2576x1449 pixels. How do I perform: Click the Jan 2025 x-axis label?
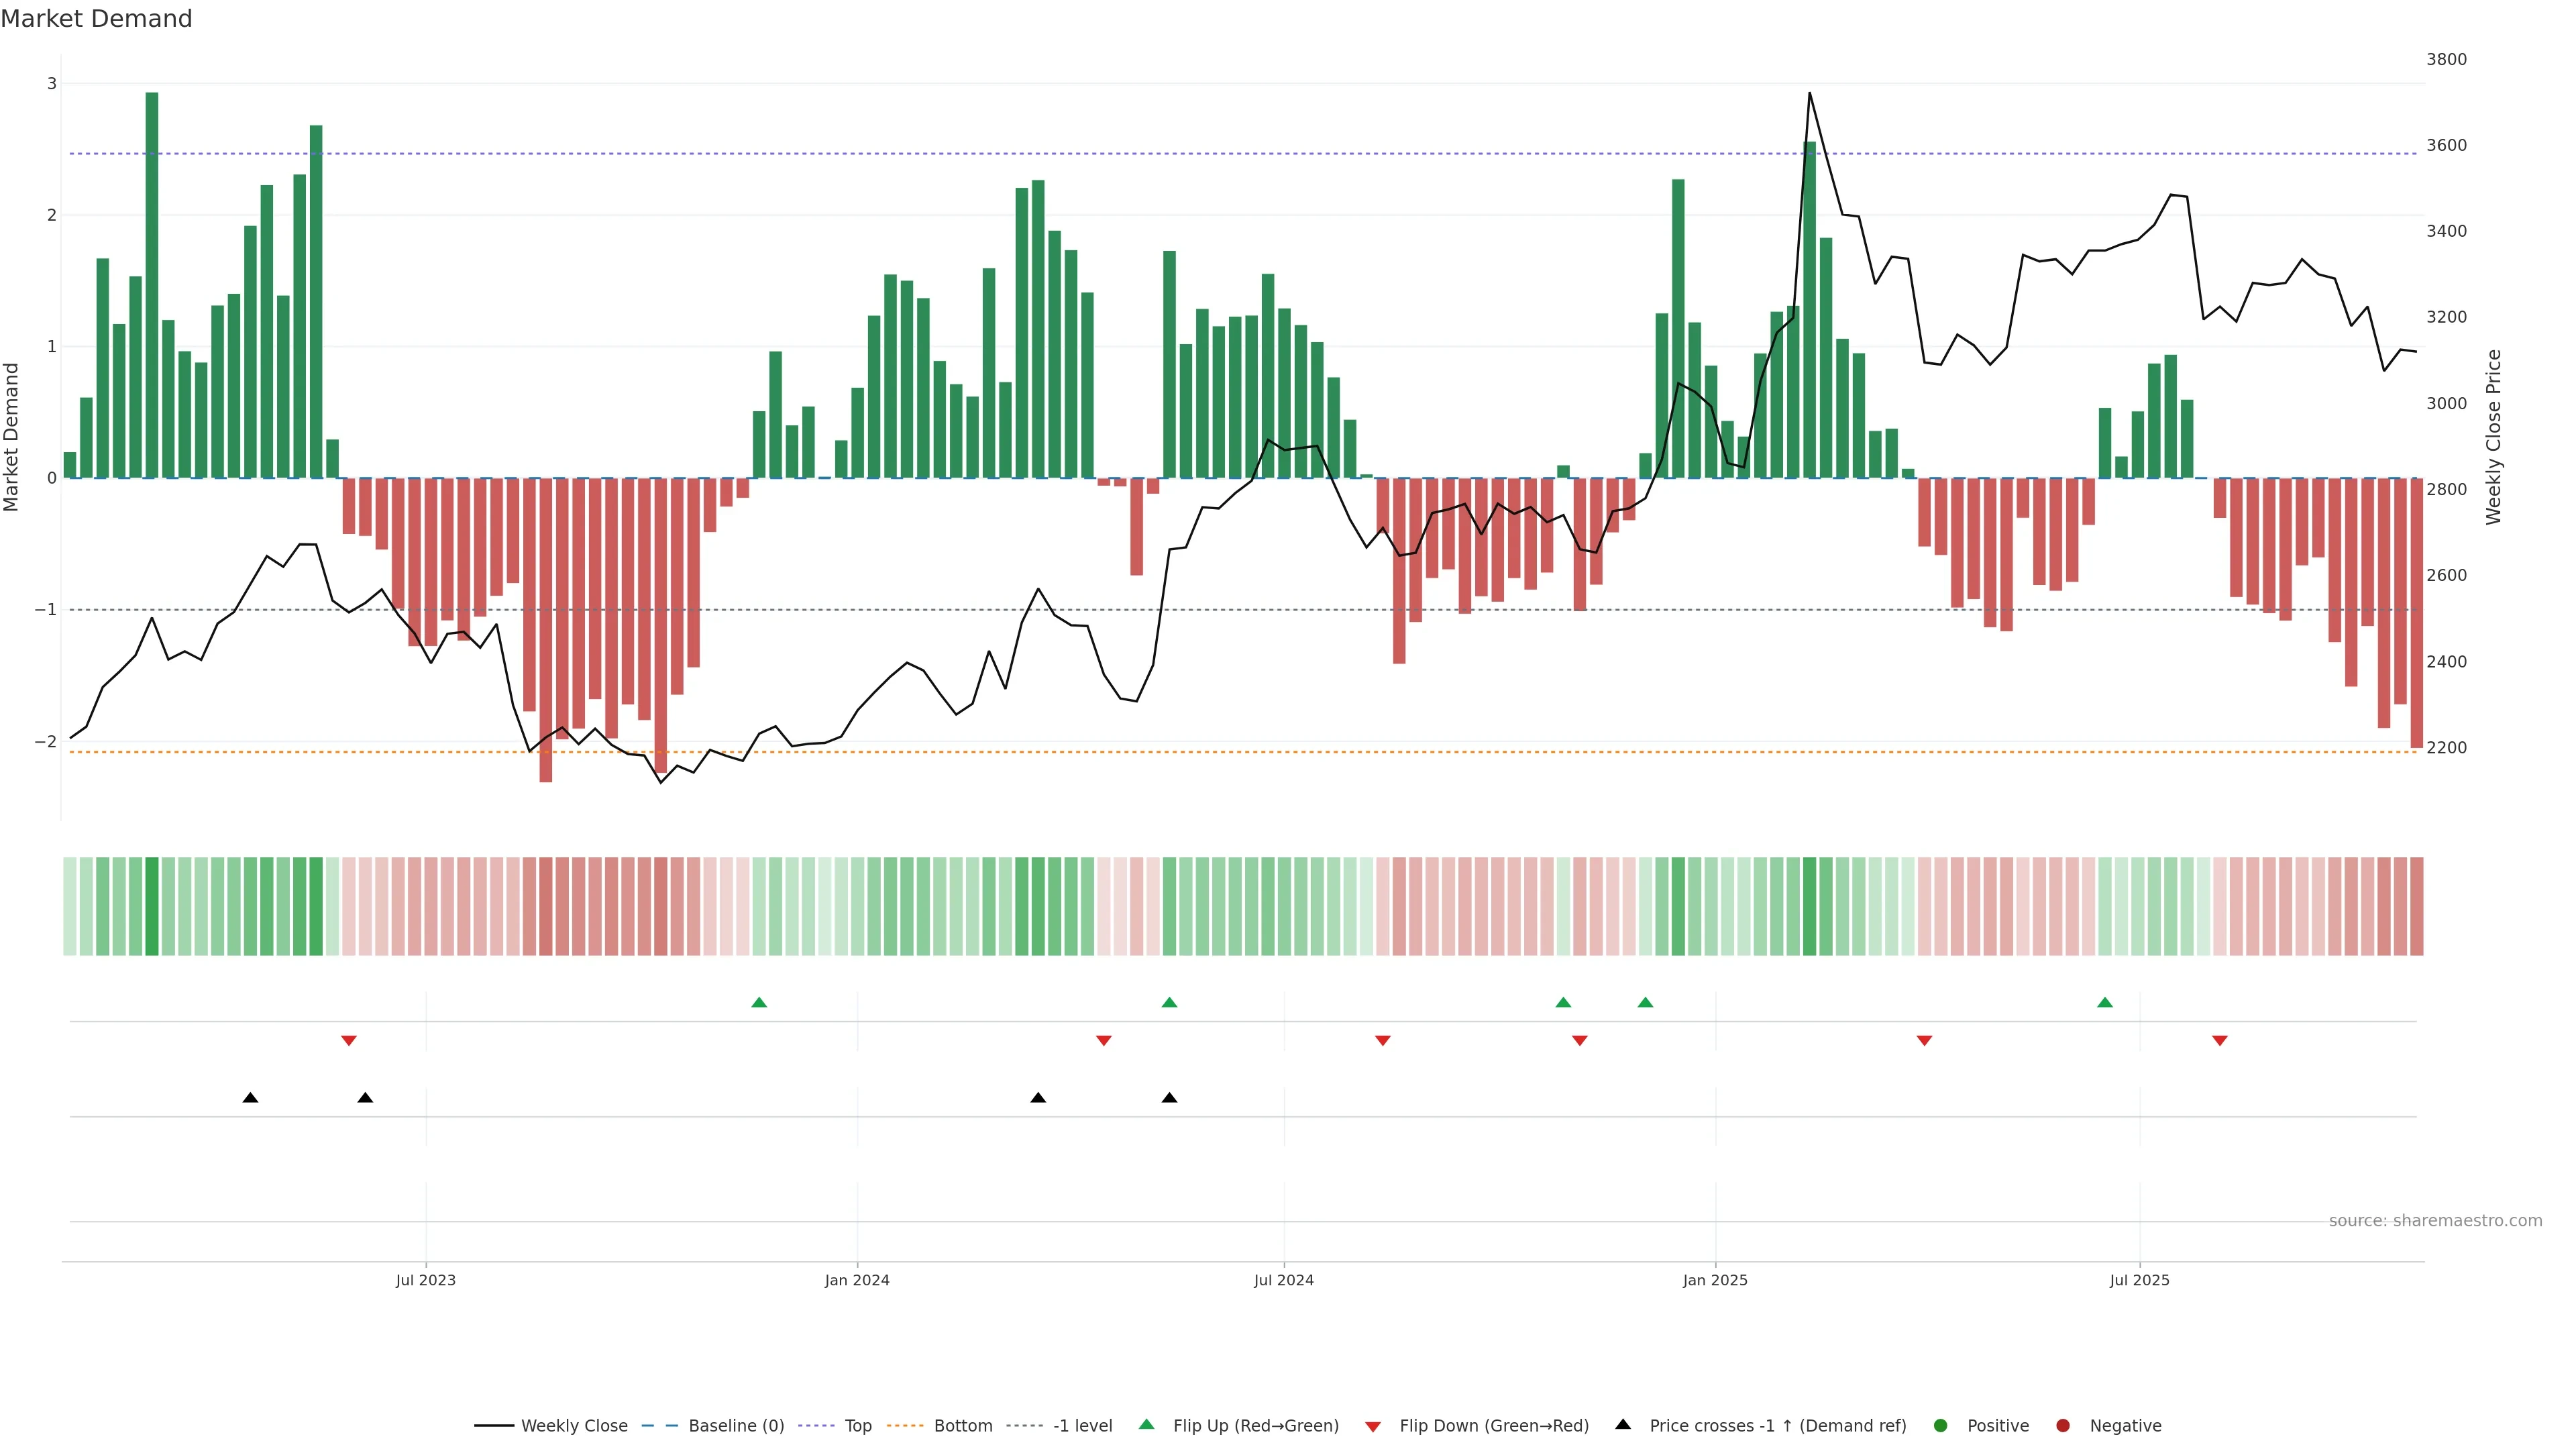click(x=1715, y=1280)
